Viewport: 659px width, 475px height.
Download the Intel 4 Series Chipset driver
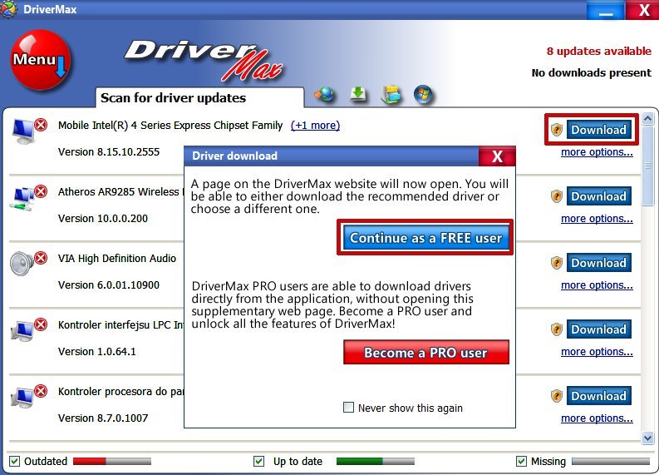598,129
